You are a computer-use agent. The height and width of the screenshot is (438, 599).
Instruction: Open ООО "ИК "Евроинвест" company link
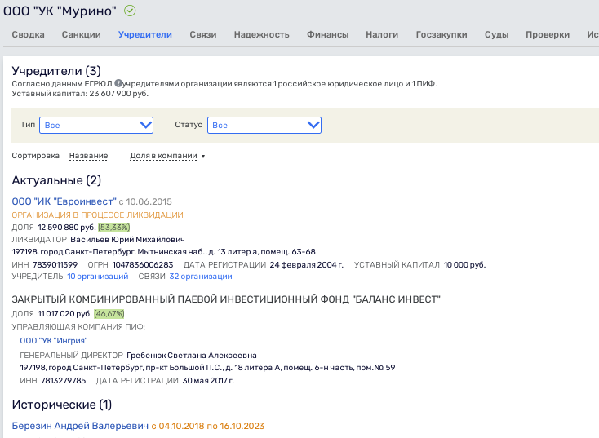pyautogui.click(x=64, y=201)
